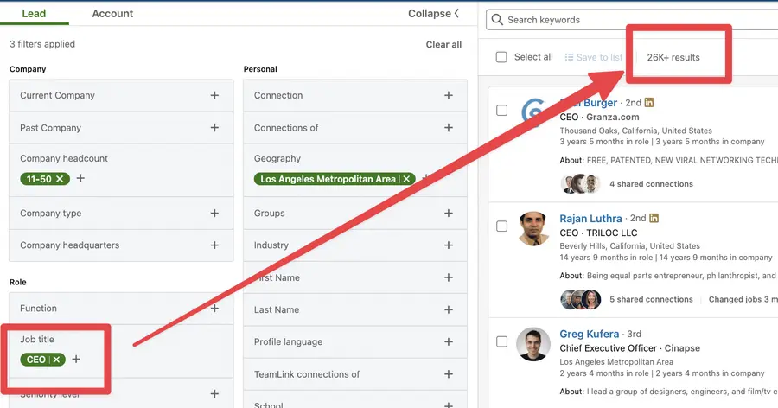Click the plus icon next to School
Image resolution: width=778 pixels, height=408 pixels.
[449, 405]
